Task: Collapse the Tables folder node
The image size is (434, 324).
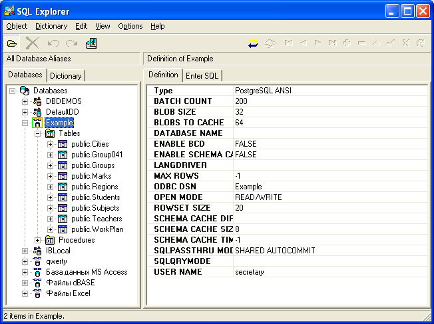Action: coord(37,133)
